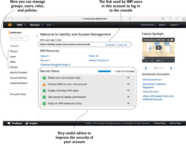Image resolution: width=186 pixels, height=144 pixels.
Task: Open Users in the sidebar
Action: [13, 56]
